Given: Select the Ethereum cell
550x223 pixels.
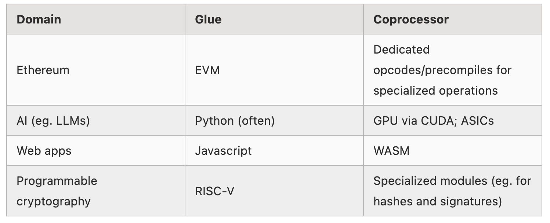Looking at the screenshot, I should [43, 70].
